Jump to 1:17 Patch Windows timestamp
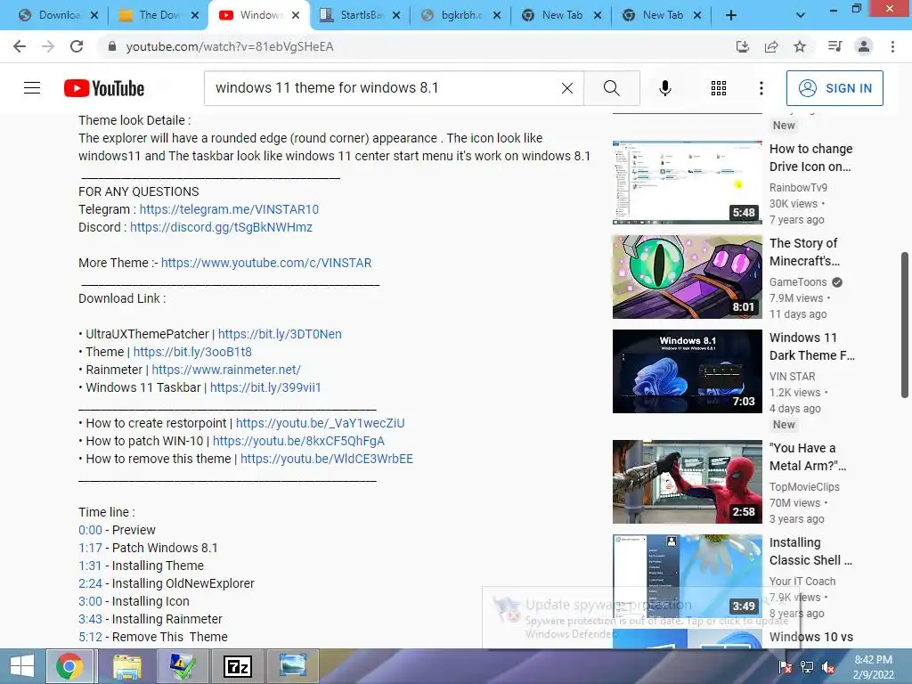 coord(90,548)
